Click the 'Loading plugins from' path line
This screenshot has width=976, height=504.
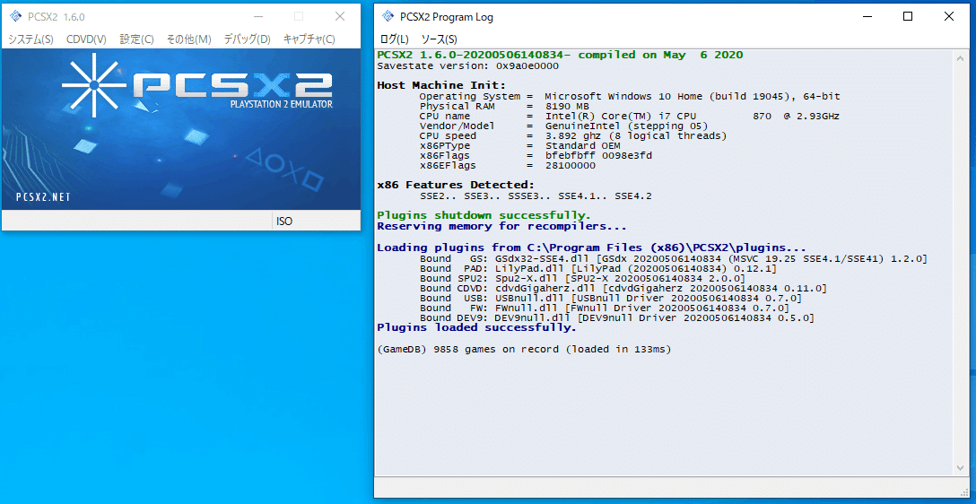[x=592, y=248]
